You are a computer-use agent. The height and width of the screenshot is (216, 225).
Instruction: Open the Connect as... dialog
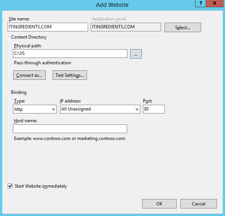29,75
